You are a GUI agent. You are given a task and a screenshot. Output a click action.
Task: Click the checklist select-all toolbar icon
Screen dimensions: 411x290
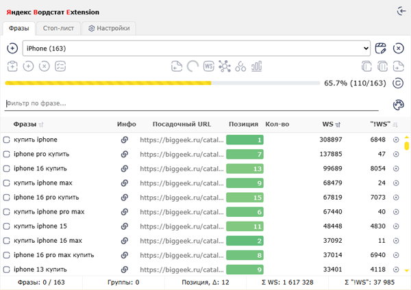[x=60, y=66]
